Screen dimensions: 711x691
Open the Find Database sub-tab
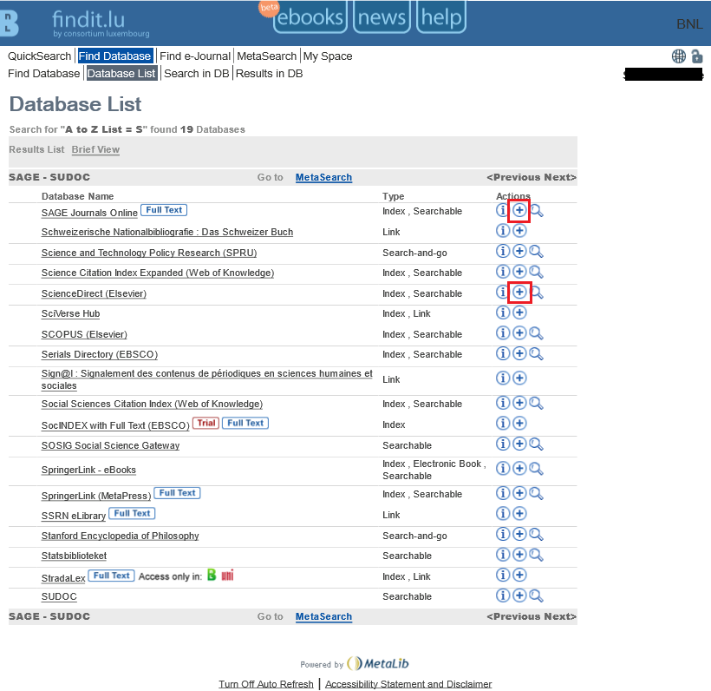(x=44, y=74)
